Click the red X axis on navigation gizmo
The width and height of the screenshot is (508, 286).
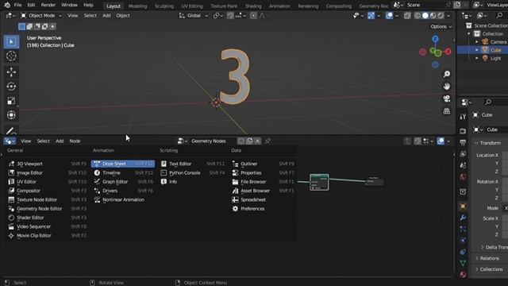(x=448, y=52)
